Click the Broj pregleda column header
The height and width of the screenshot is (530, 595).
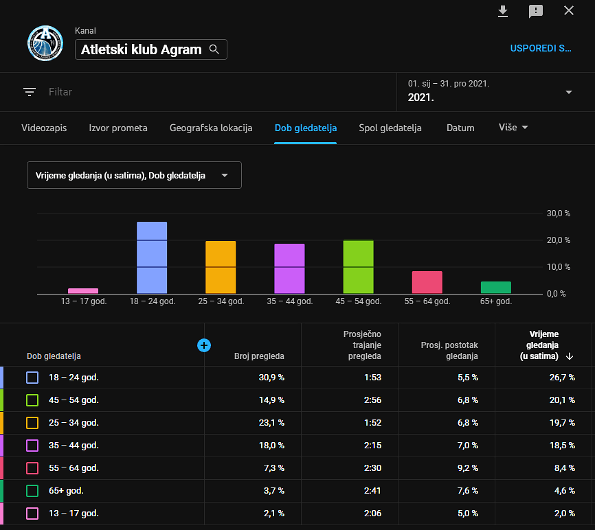[259, 356]
